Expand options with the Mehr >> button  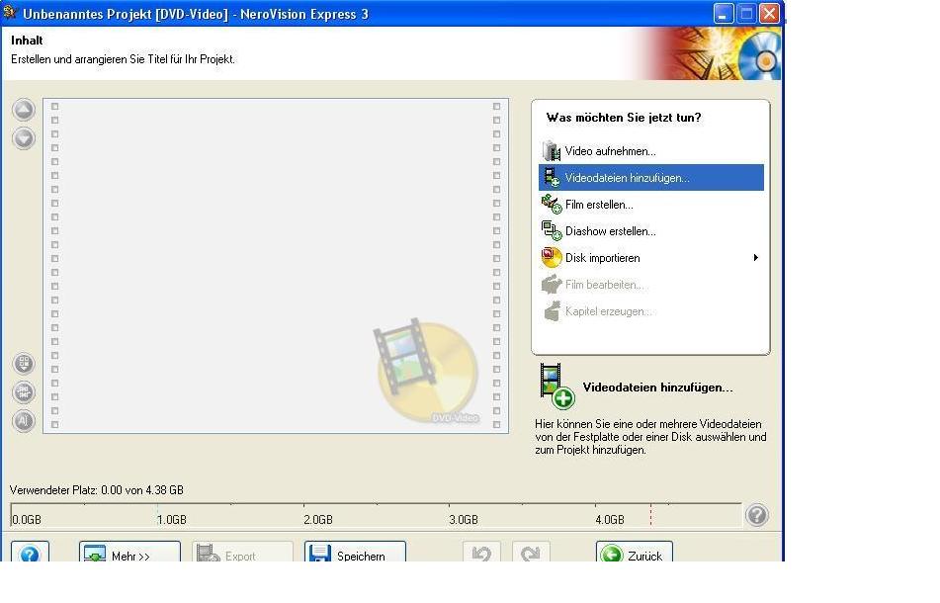(x=129, y=553)
